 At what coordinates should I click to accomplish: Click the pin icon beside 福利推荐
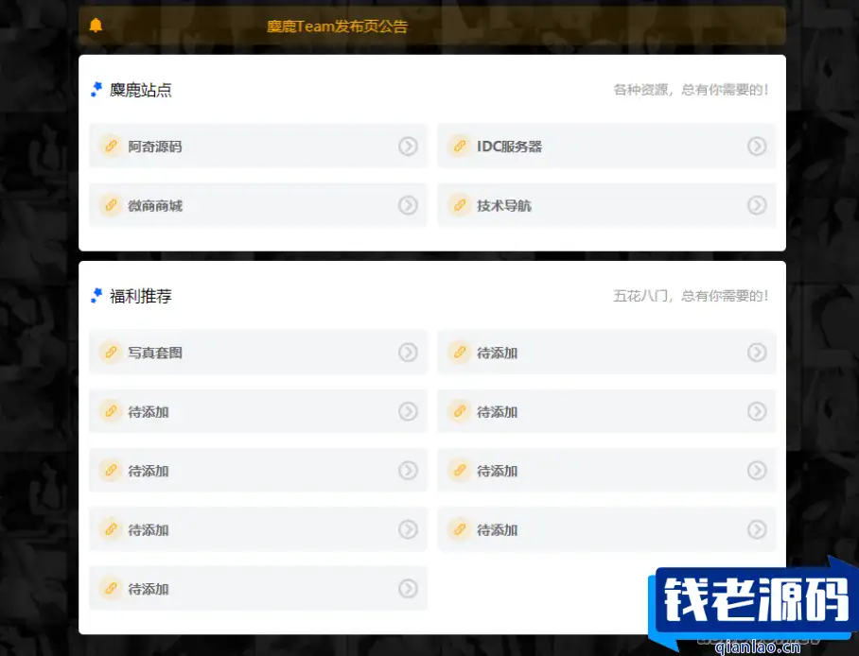pos(96,296)
